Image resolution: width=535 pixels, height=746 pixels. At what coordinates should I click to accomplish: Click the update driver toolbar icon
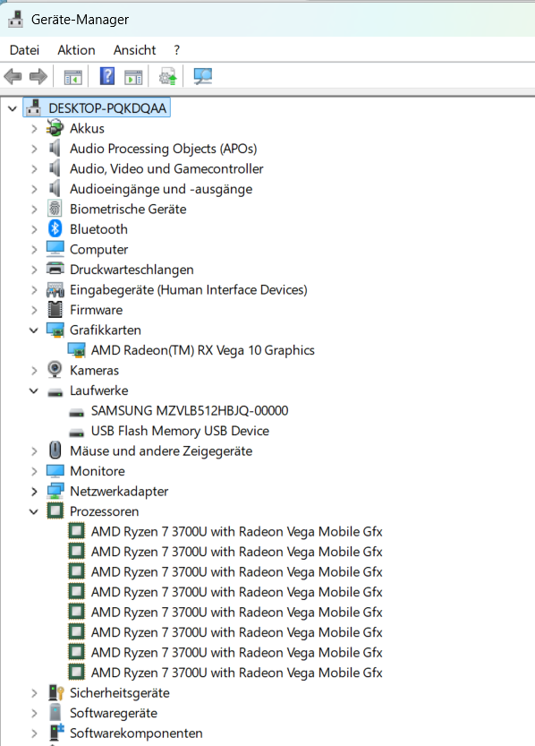167,76
